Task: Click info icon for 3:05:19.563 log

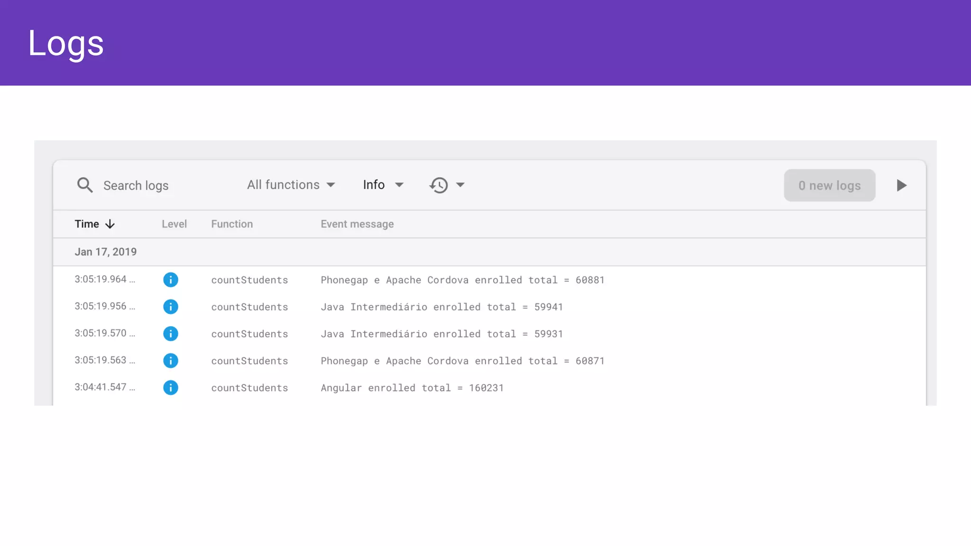Action: click(171, 361)
